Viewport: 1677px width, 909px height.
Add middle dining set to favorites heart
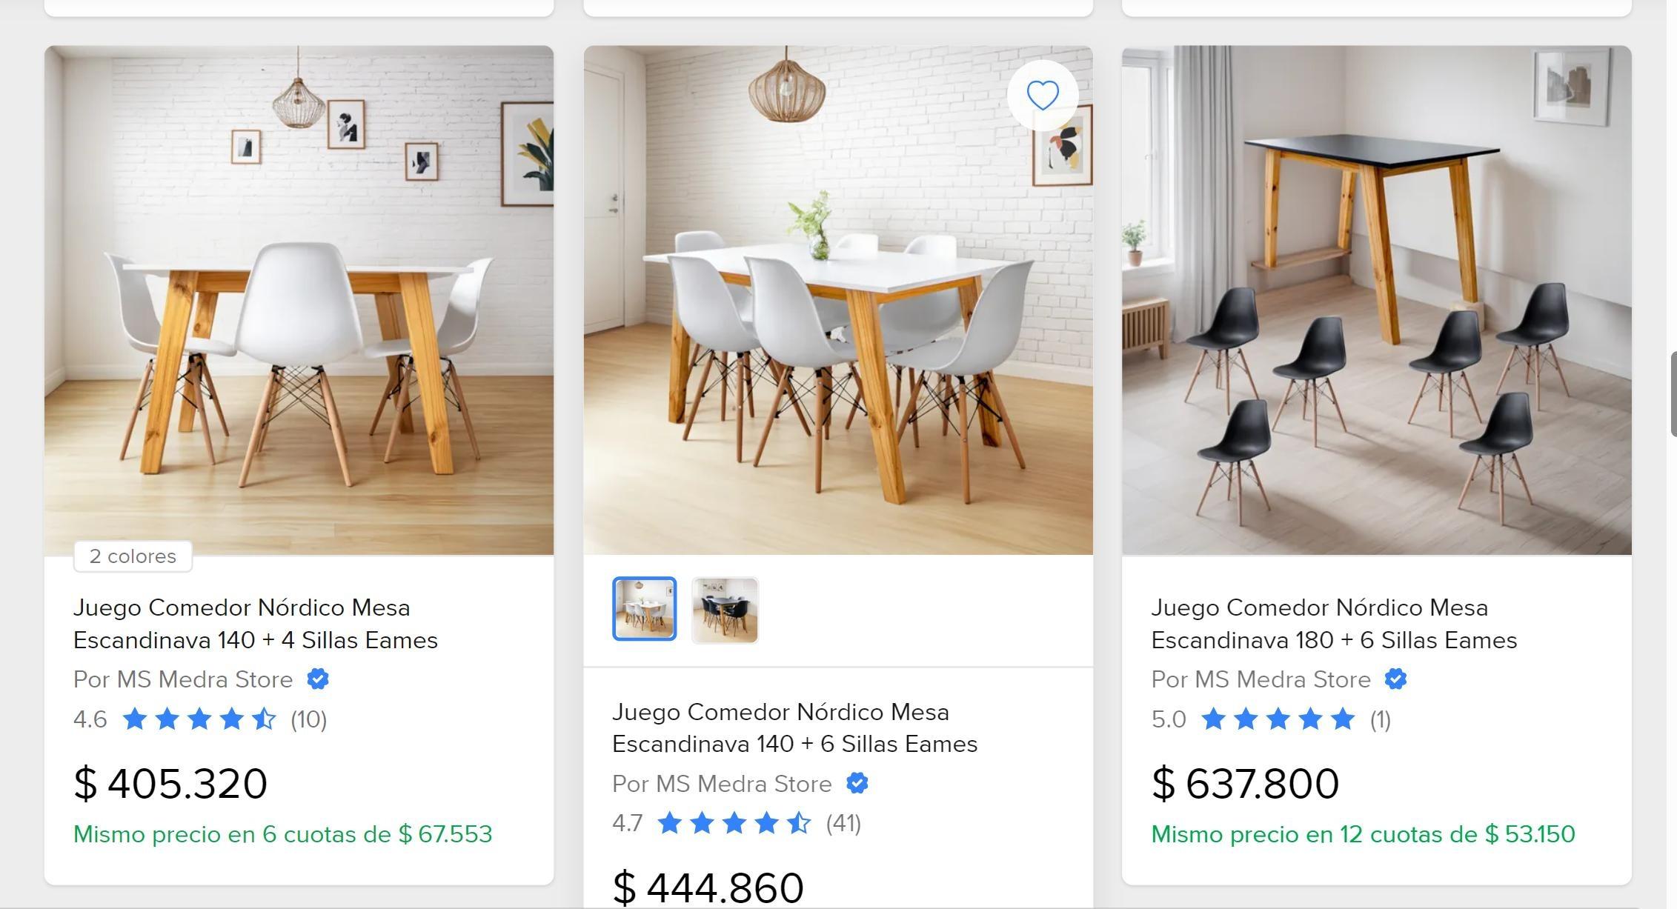point(1043,96)
